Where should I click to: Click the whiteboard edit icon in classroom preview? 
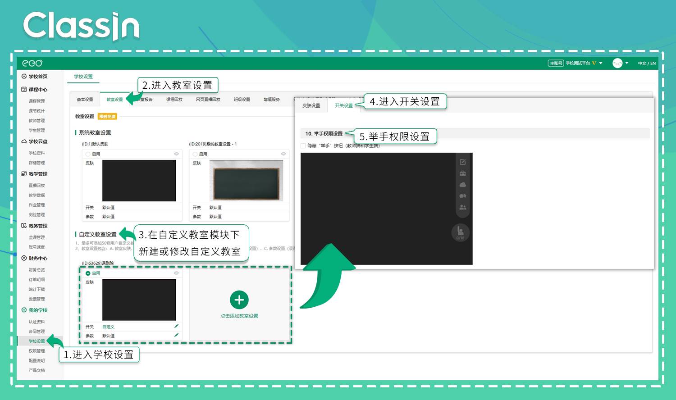(462, 162)
